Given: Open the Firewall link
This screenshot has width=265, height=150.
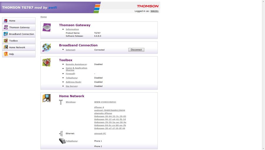Looking at the screenshot, I should click(70, 74).
